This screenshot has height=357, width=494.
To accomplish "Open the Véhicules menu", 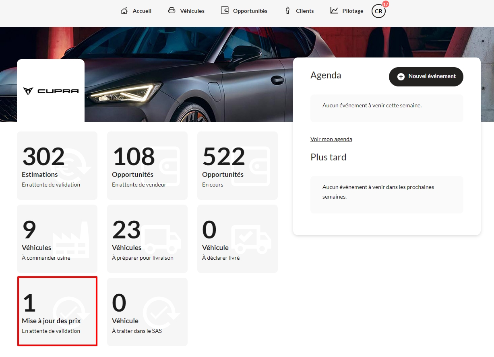I will click(x=186, y=11).
